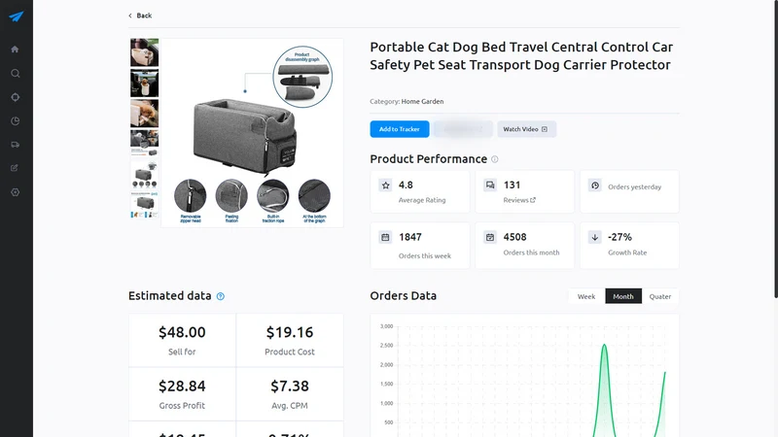Click the calendar icon for Orders this week
The image size is (778, 437).
[385, 237]
